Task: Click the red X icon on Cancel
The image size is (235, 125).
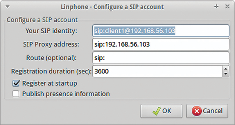Action: (x=197, y=111)
